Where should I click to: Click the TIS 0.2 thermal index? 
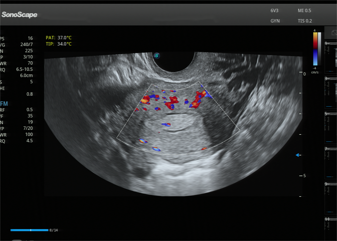305,21
